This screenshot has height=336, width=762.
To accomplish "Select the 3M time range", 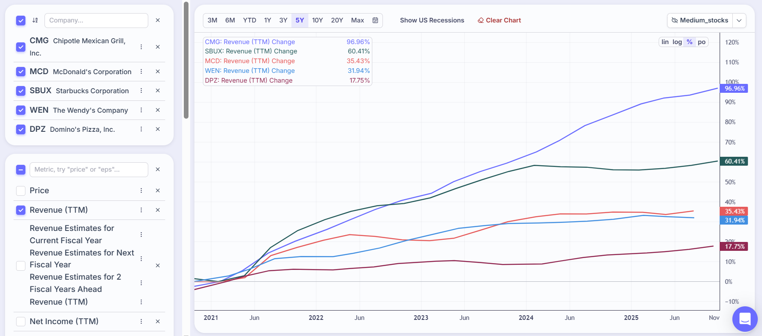I will 213,20.
